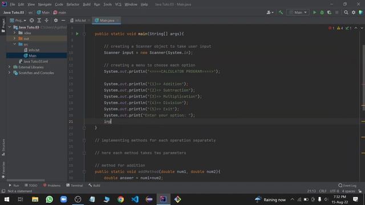The height and width of the screenshot is (205, 365).
Task: Select opened file using the locate target icon
Action: coord(32,20)
